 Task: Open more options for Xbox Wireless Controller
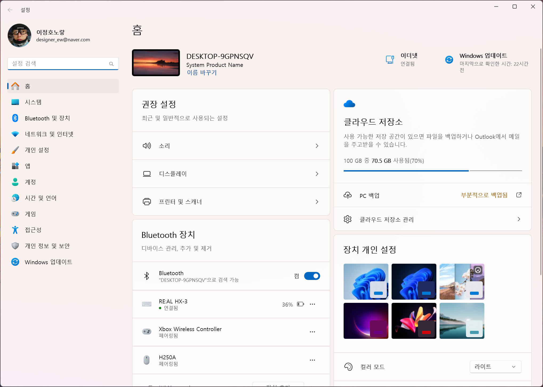coord(312,332)
